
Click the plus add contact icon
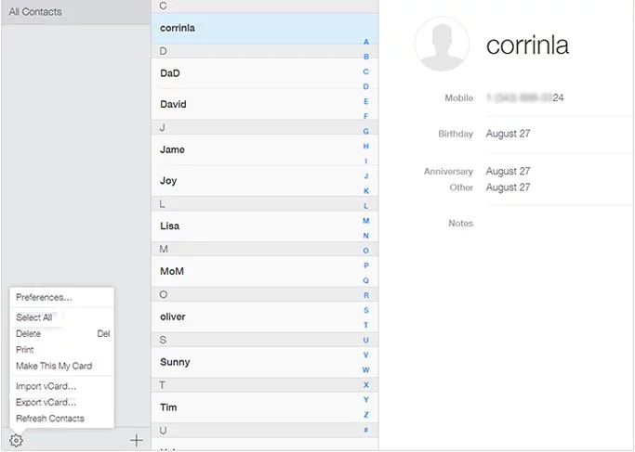pos(136,440)
